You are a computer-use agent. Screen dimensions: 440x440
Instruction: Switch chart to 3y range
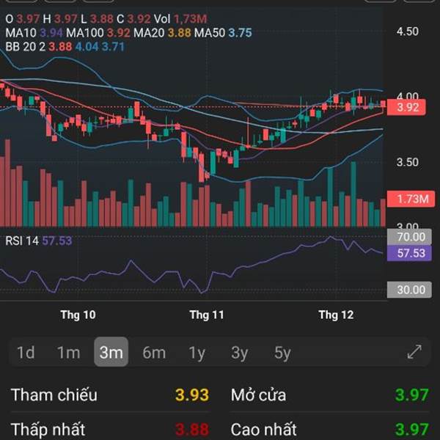[x=240, y=353]
